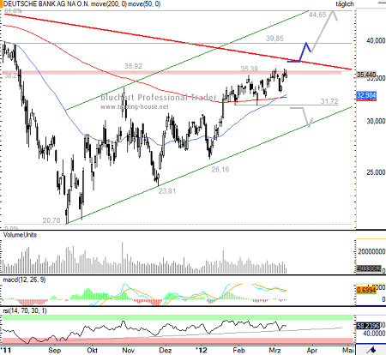Click the RSI value tag 58,2396

click(x=368, y=326)
